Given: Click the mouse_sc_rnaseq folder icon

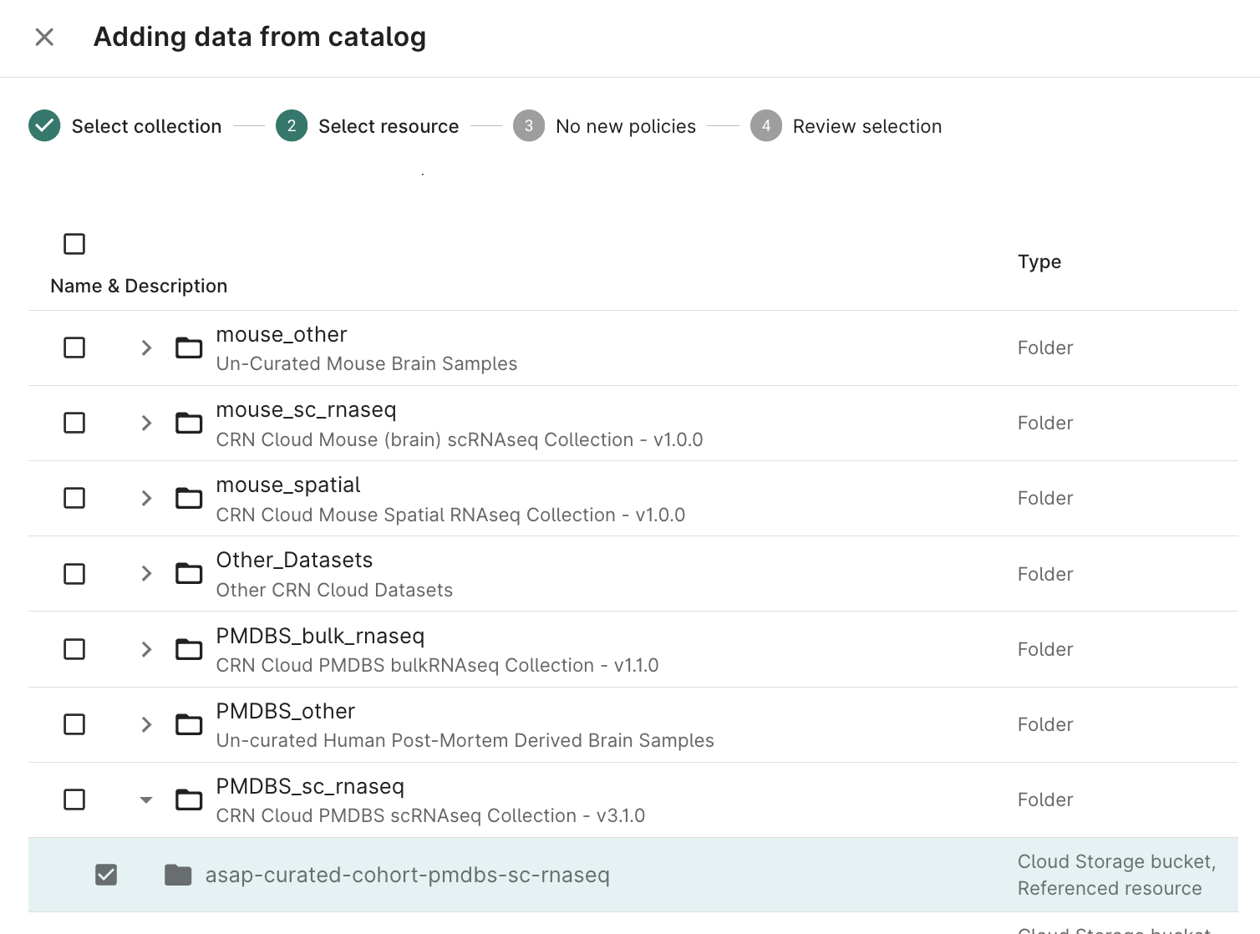Looking at the screenshot, I should pos(189,423).
